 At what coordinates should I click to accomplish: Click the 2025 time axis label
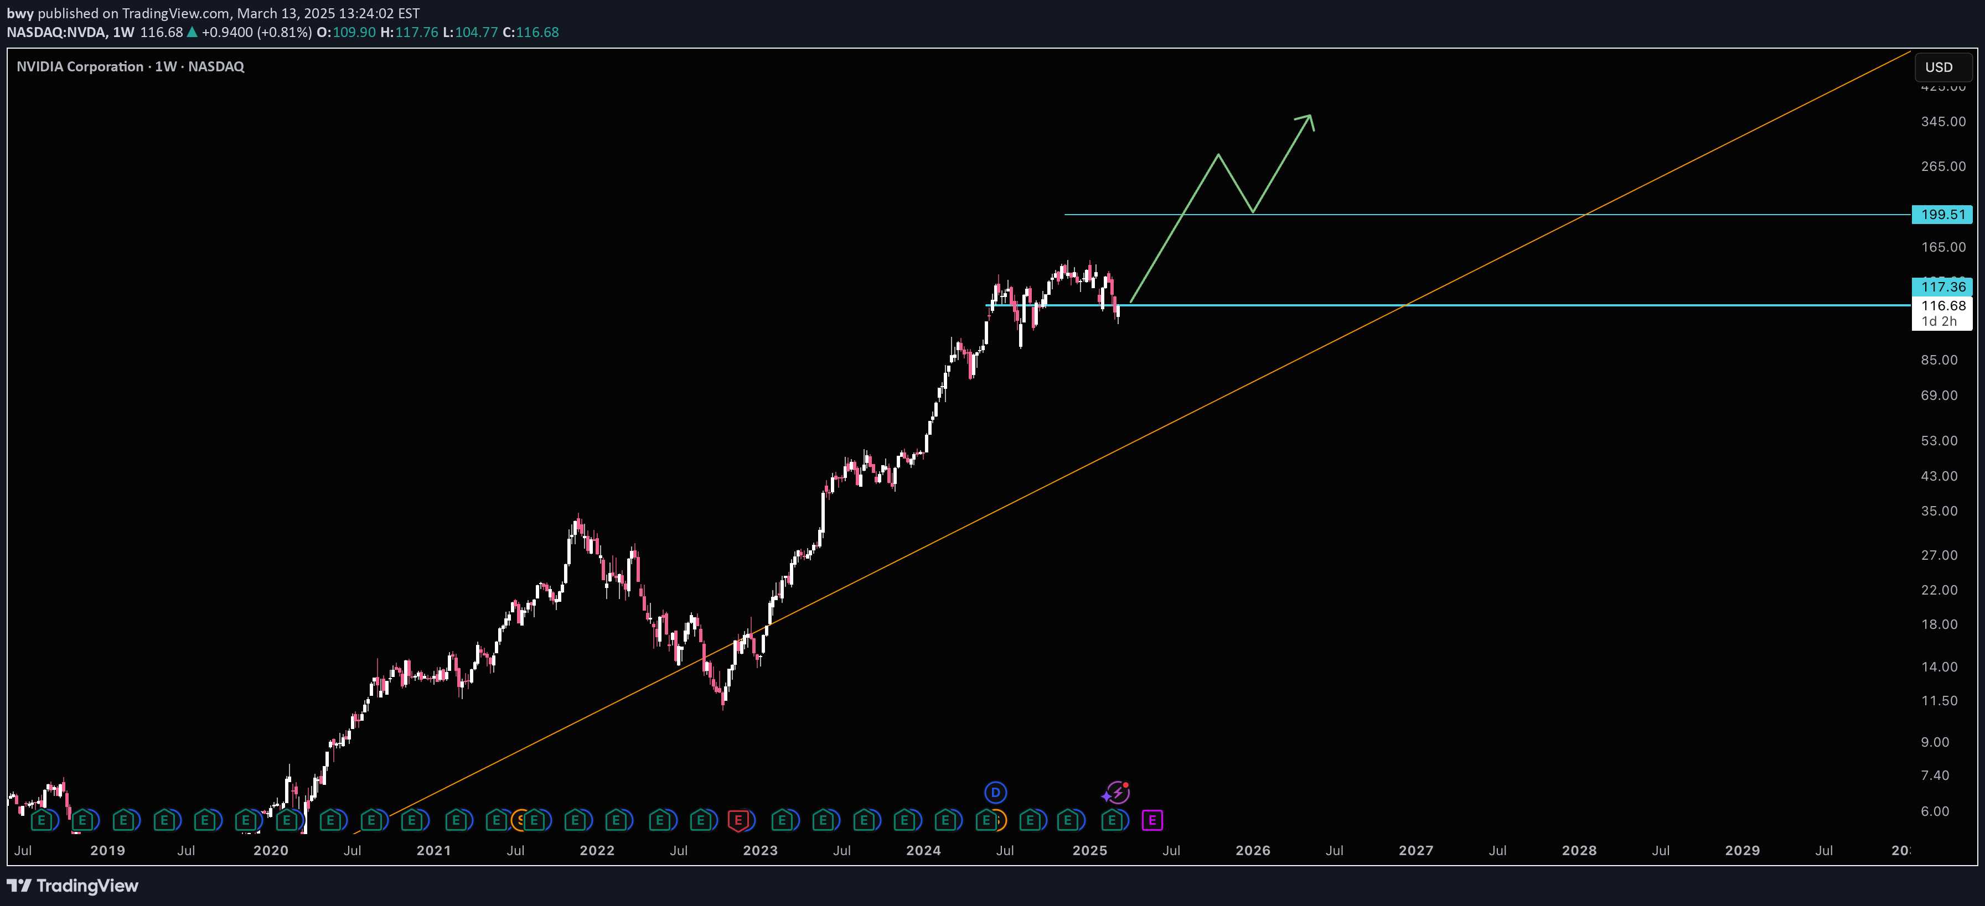click(x=1089, y=850)
